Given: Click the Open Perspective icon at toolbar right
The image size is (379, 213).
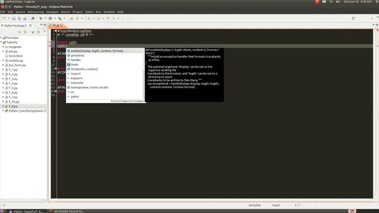Looking at the screenshot, I should [354, 18].
